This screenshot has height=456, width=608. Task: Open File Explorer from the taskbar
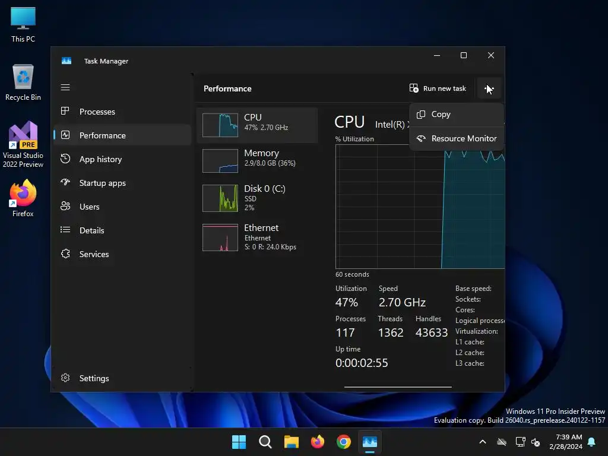[291, 442]
